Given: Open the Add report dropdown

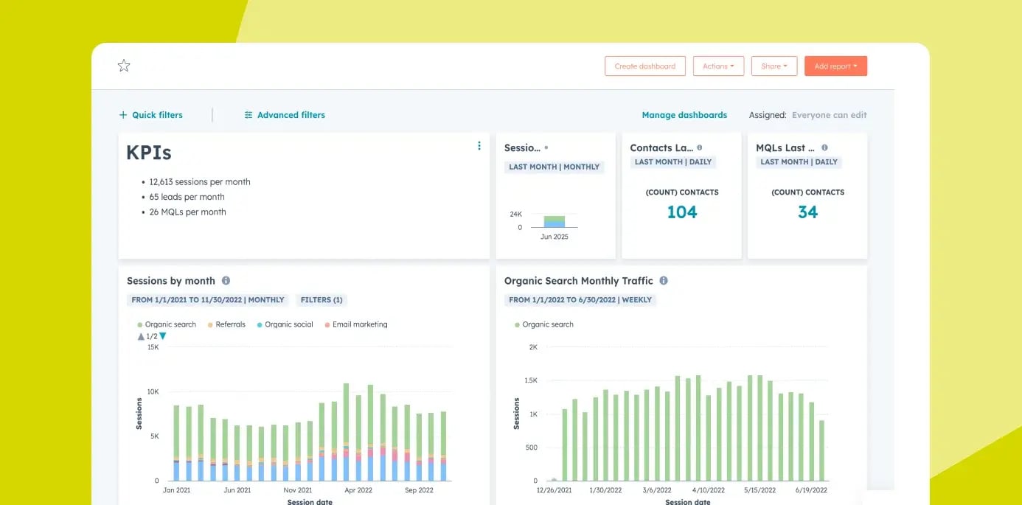Looking at the screenshot, I should point(835,66).
